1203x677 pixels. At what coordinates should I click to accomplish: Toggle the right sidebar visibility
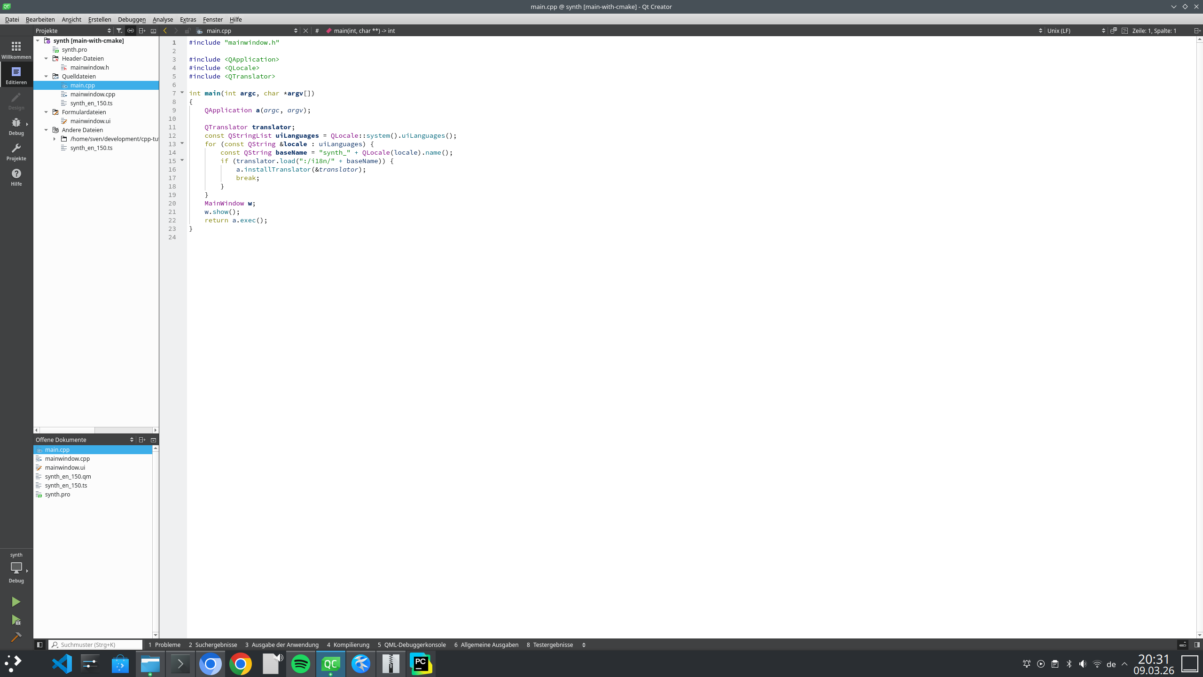[1197, 645]
